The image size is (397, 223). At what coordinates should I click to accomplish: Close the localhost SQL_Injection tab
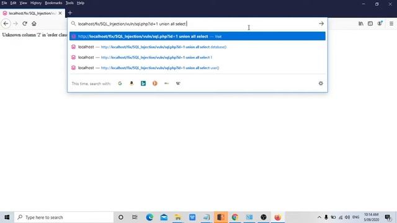[x=60, y=13]
